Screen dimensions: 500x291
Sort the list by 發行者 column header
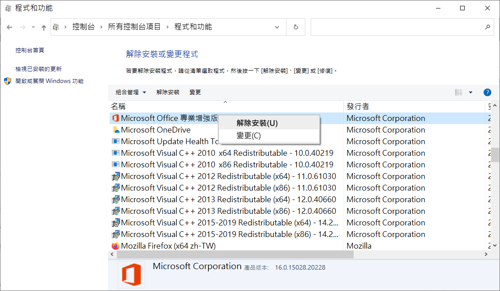coord(358,106)
